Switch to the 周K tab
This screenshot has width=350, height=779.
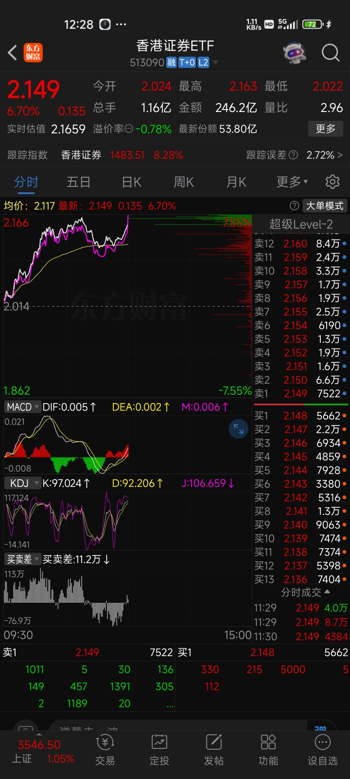(184, 182)
